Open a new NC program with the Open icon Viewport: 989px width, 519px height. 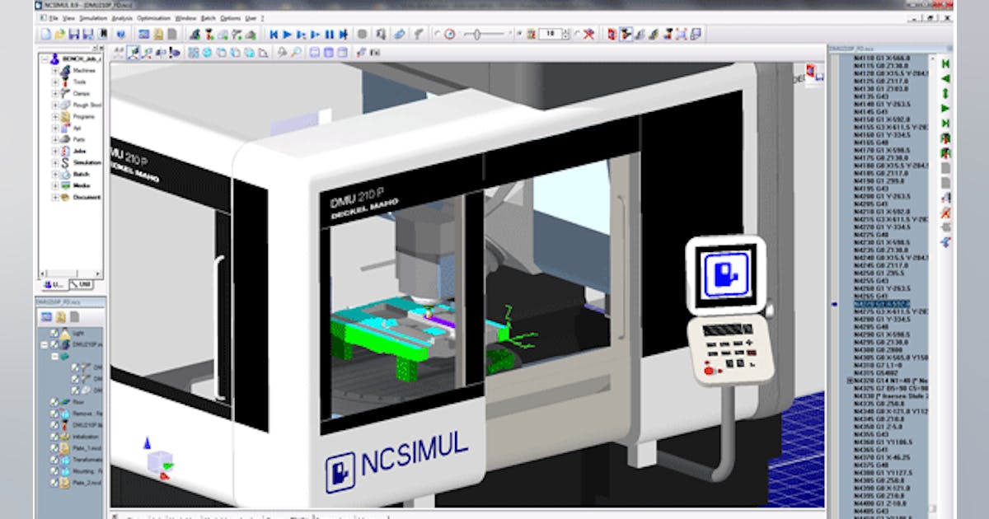pyautogui.click(x=59, y=33)
